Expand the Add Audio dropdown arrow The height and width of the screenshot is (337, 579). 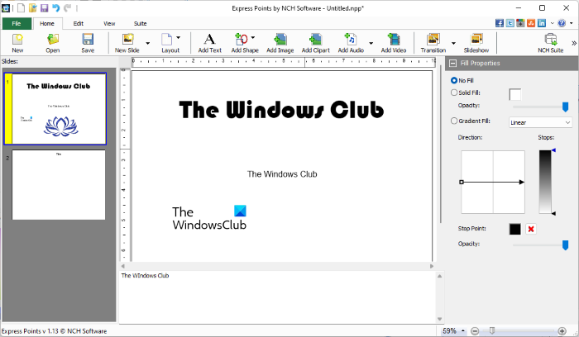click(x=371, y=43)
